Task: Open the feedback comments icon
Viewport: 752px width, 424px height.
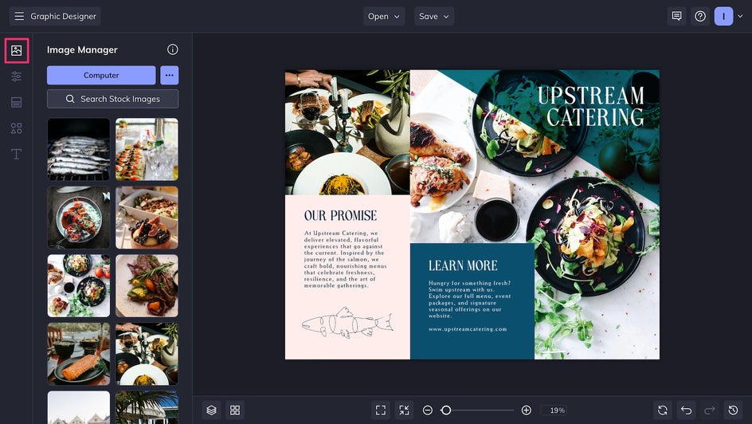Action: tap(676, 16)
